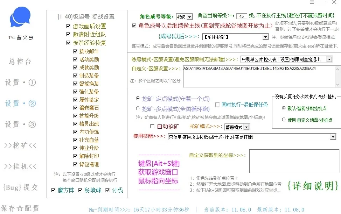Open 区服设置 只刷单区 dropdown

coord(286,59)
